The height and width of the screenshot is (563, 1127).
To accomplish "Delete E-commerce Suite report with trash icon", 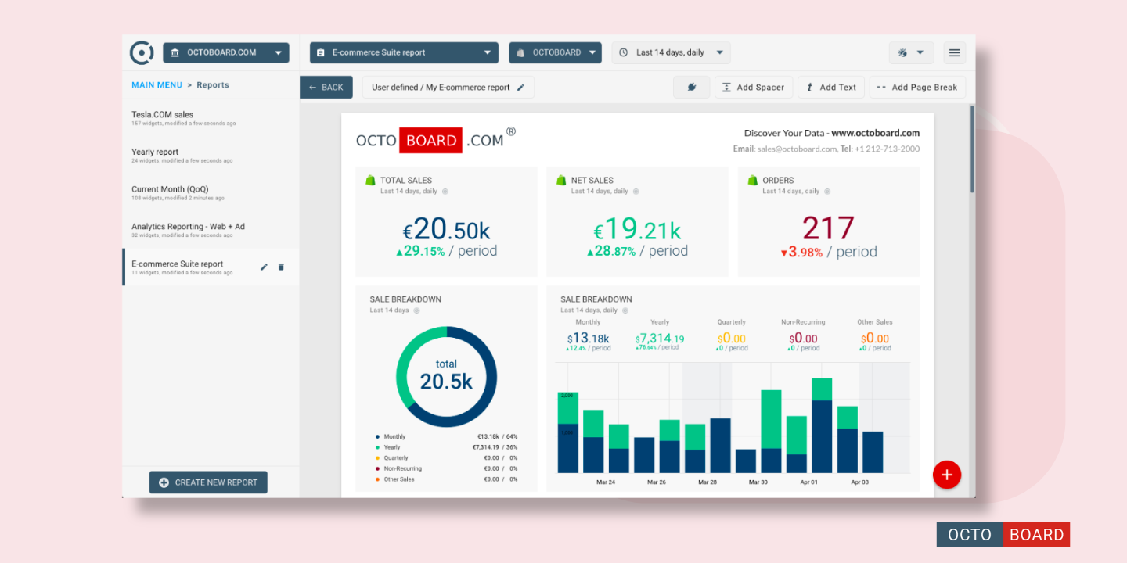I will (282, 267).
